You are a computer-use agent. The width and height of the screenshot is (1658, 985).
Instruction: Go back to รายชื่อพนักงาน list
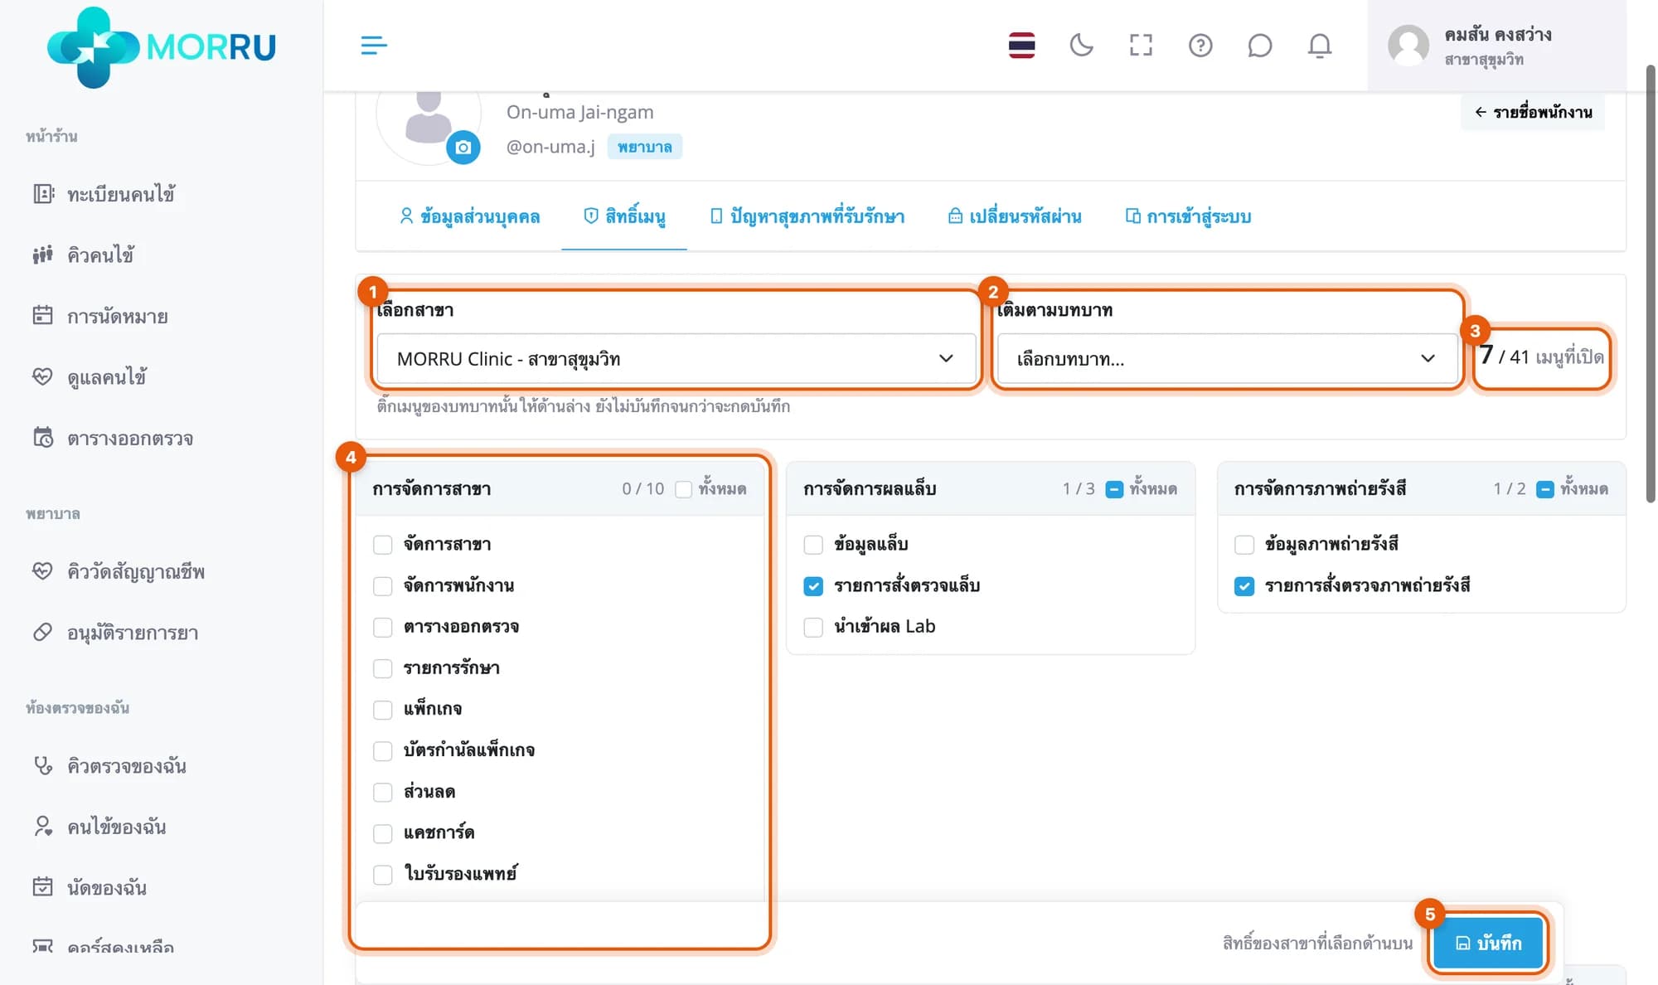(x=1533, y=112)
